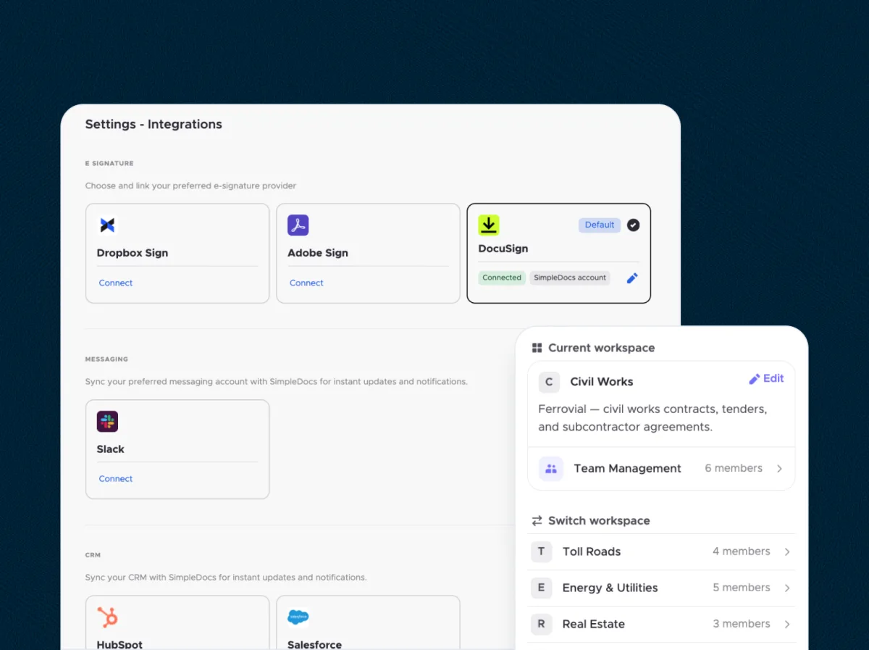Click the Slack logo icon
The height and width of the screenshot is (650, 869).
coord(107,422)
